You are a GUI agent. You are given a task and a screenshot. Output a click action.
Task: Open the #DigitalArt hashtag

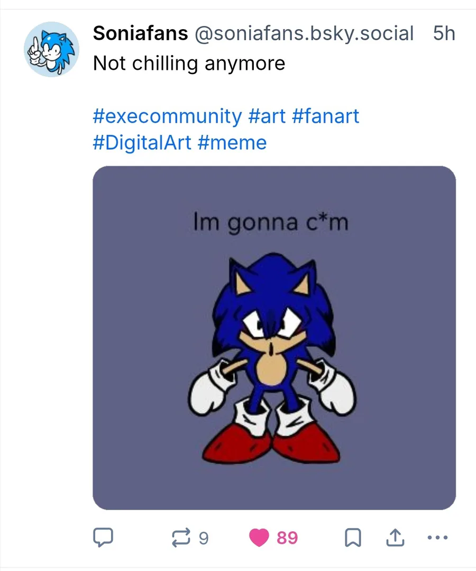tap(141, 142)
